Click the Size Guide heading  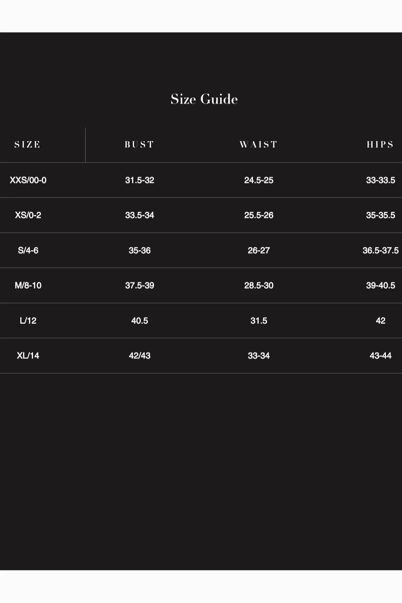coord(204,99)
